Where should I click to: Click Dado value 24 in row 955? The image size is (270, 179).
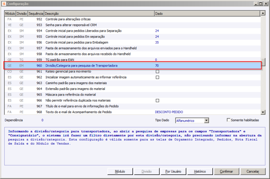pos(157,36)
